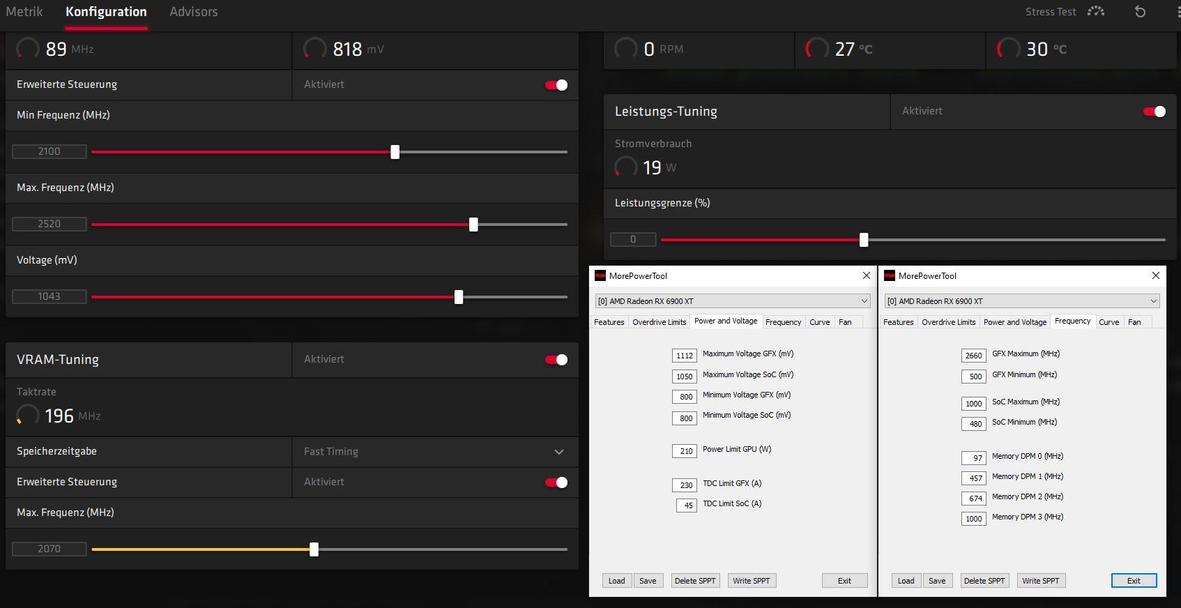Click Voltage 1043 value field
1181x608 pixels.
(x=49, y=296)
